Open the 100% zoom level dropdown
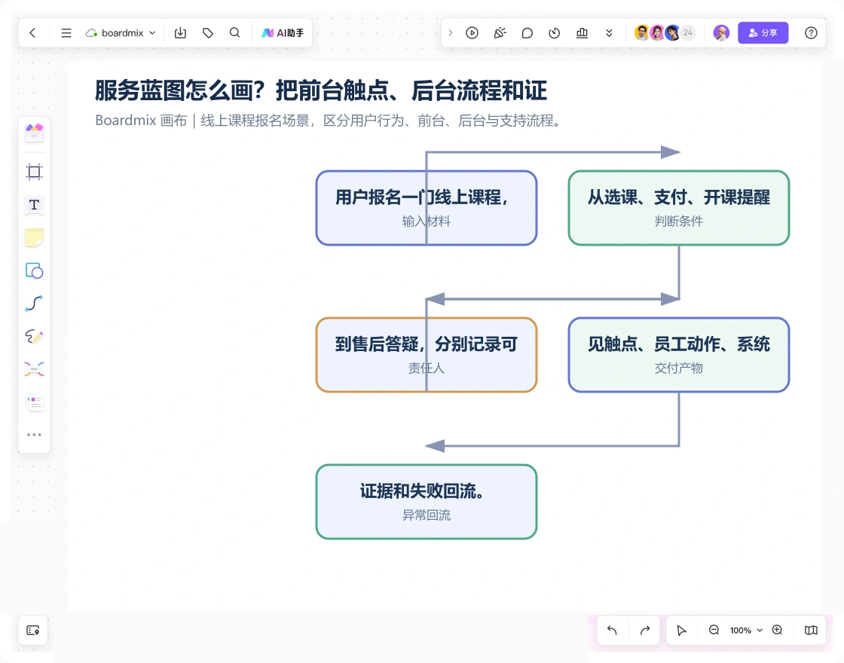The image size is (844, 663). coord(746,630)
